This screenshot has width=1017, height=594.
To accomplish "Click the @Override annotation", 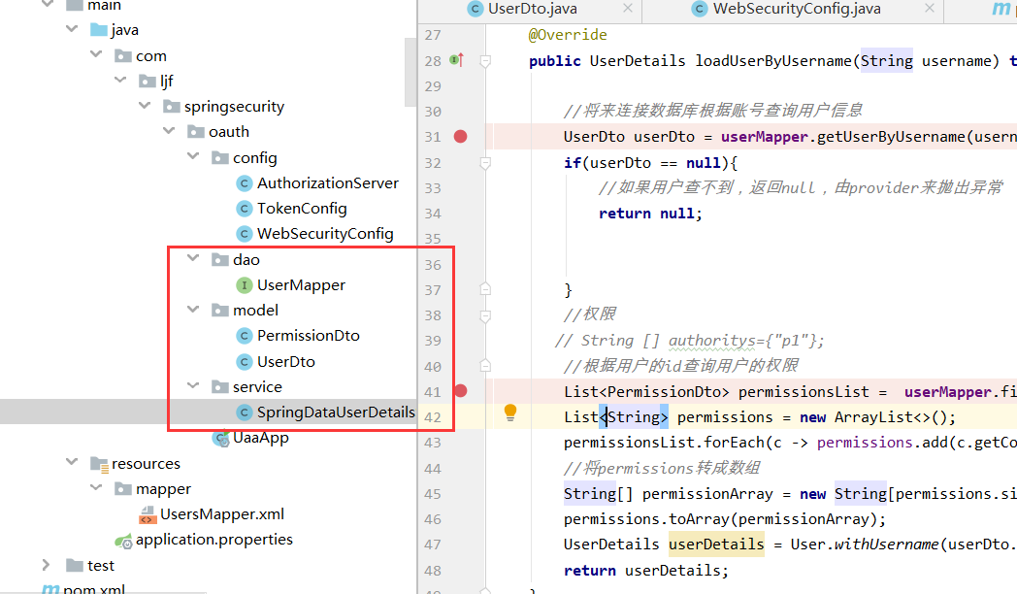I will coord(568,35).
